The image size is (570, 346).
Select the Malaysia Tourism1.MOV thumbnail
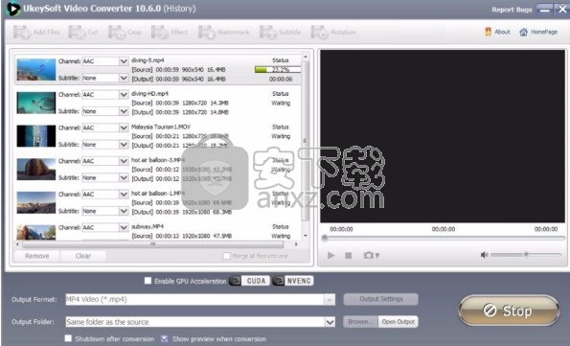click(36, 136)
